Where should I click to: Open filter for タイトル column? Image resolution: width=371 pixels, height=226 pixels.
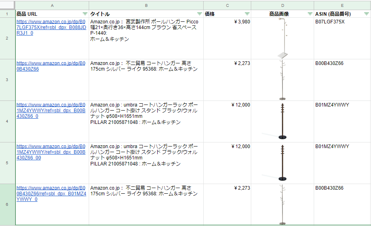(200, 14)
